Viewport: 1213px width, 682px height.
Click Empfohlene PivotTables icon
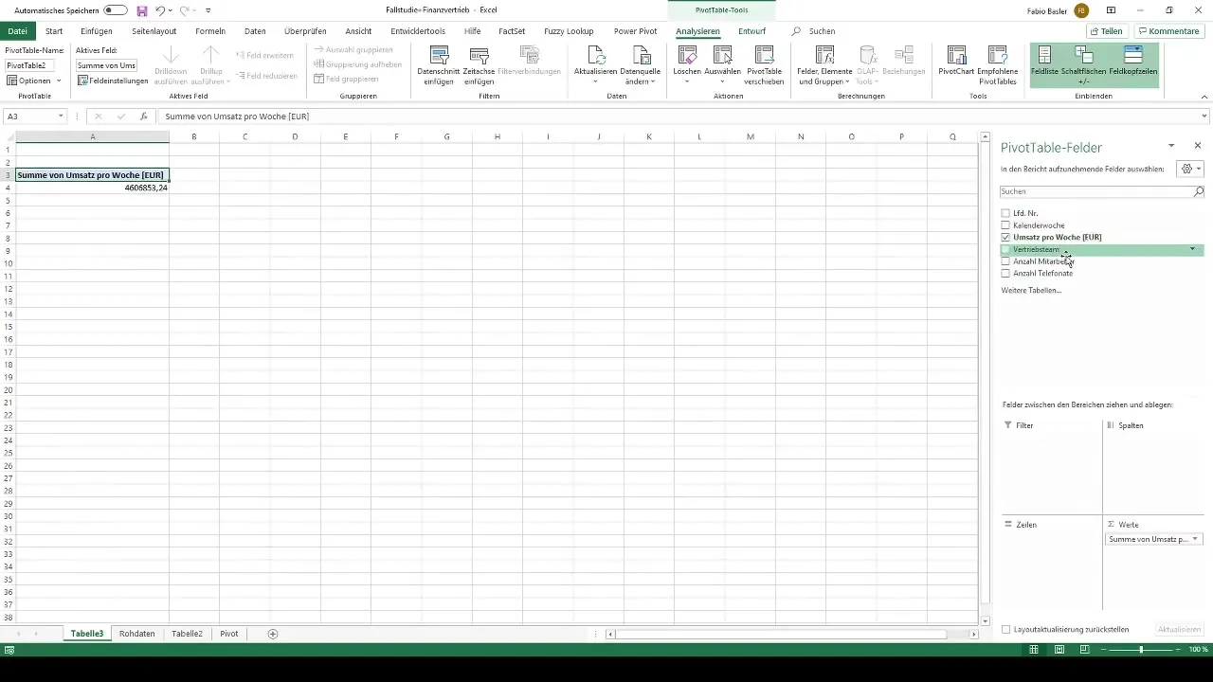point(997,56)
